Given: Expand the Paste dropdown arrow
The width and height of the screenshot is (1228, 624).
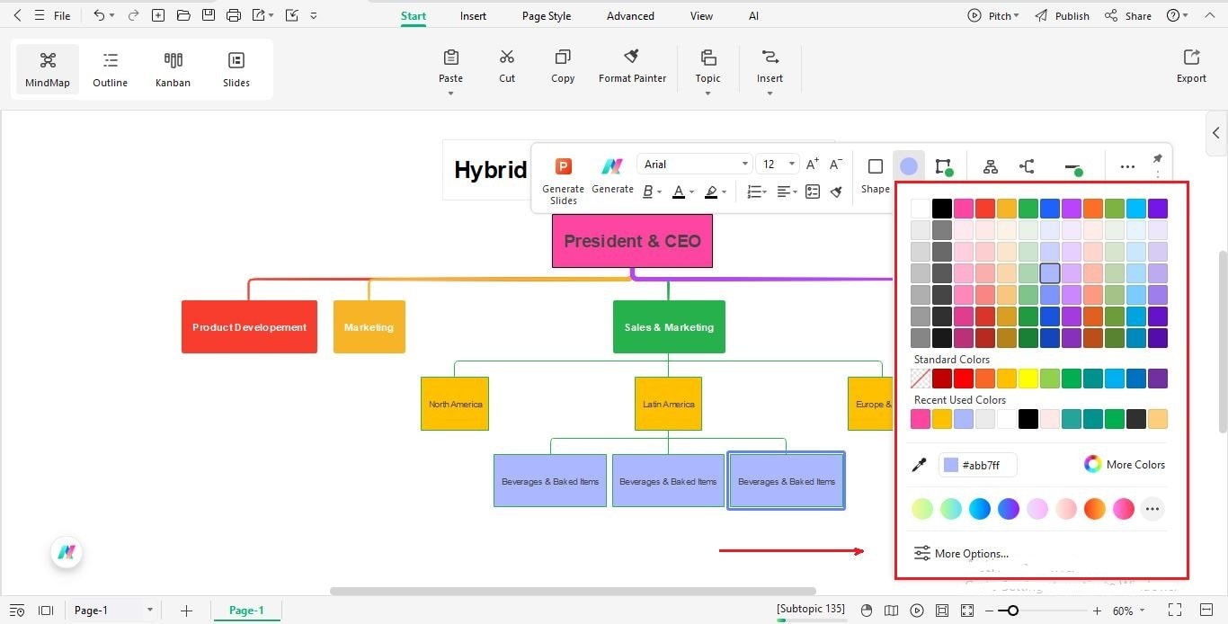Looking at the screenshot, I should (x=451, y=94).
